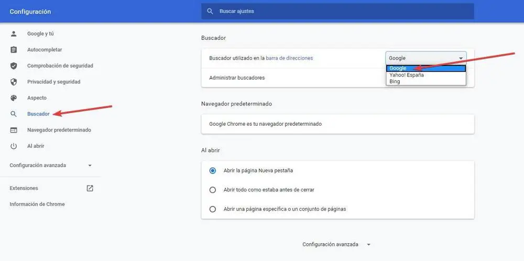524x261 pixels.
Task: Click the Buscar ajustes search field
Action: pyautogui.click(x=337, y=11)
